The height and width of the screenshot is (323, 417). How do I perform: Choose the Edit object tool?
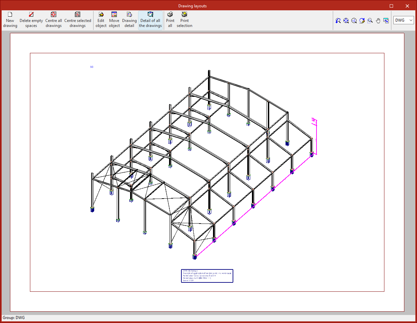[x=101, y=20]
